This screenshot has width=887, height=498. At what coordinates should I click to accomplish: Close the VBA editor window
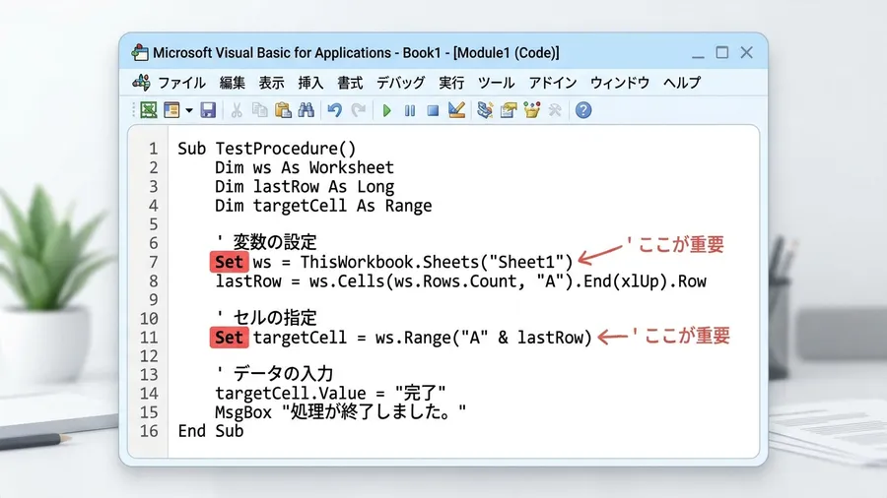tap(747, 52)
